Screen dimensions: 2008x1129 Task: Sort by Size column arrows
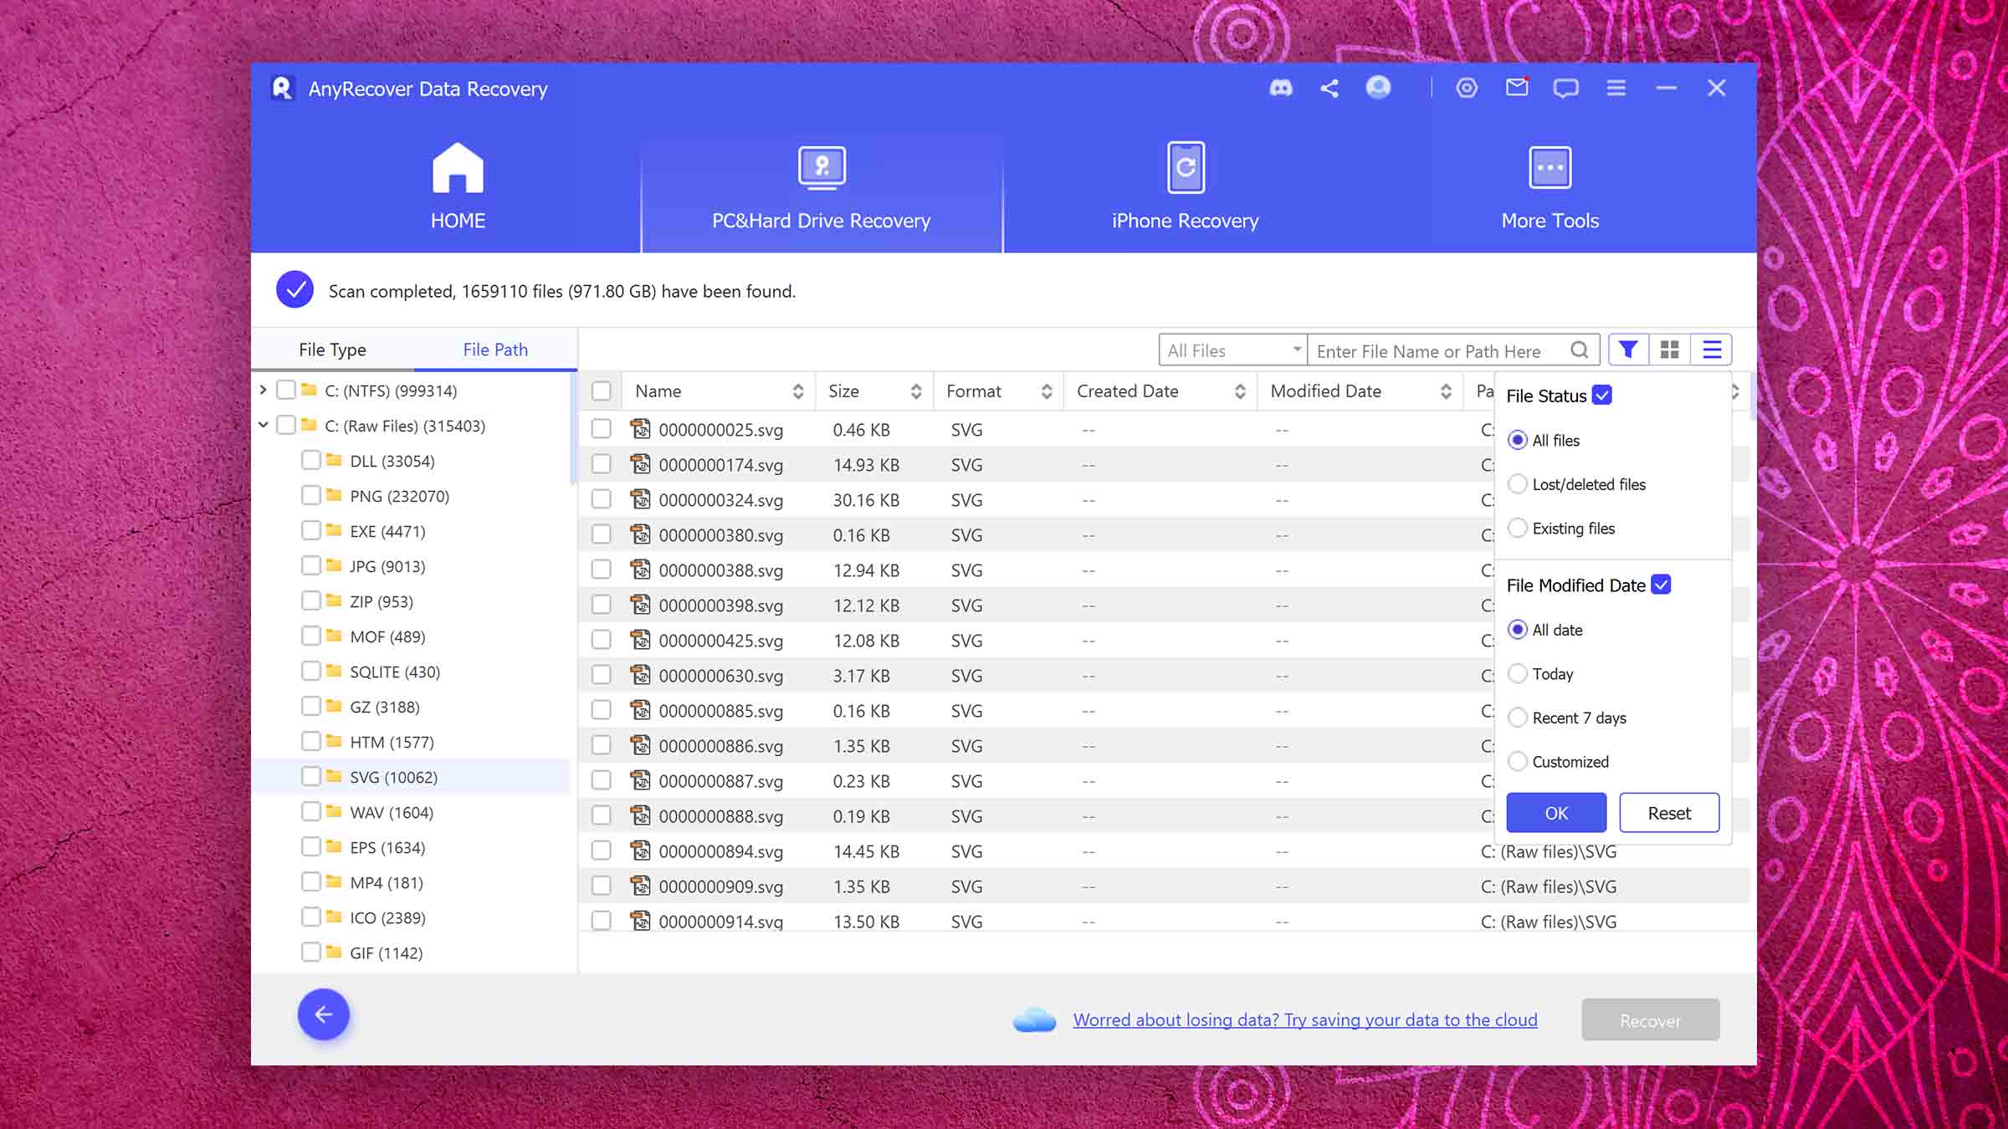coord(916,391)
